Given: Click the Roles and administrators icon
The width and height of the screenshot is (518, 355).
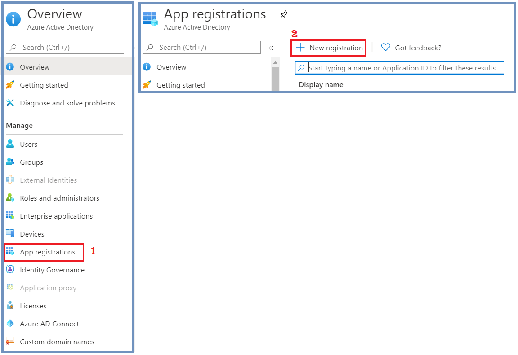Looking at the screenshot, I should click(x=10, y=197).
